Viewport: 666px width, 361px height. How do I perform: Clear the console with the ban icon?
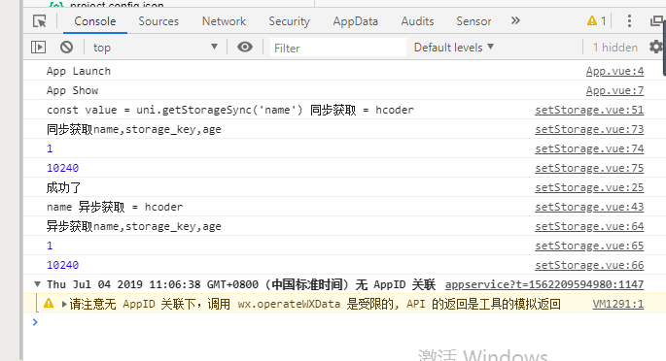pyautogui.click(x=66, y=47)
